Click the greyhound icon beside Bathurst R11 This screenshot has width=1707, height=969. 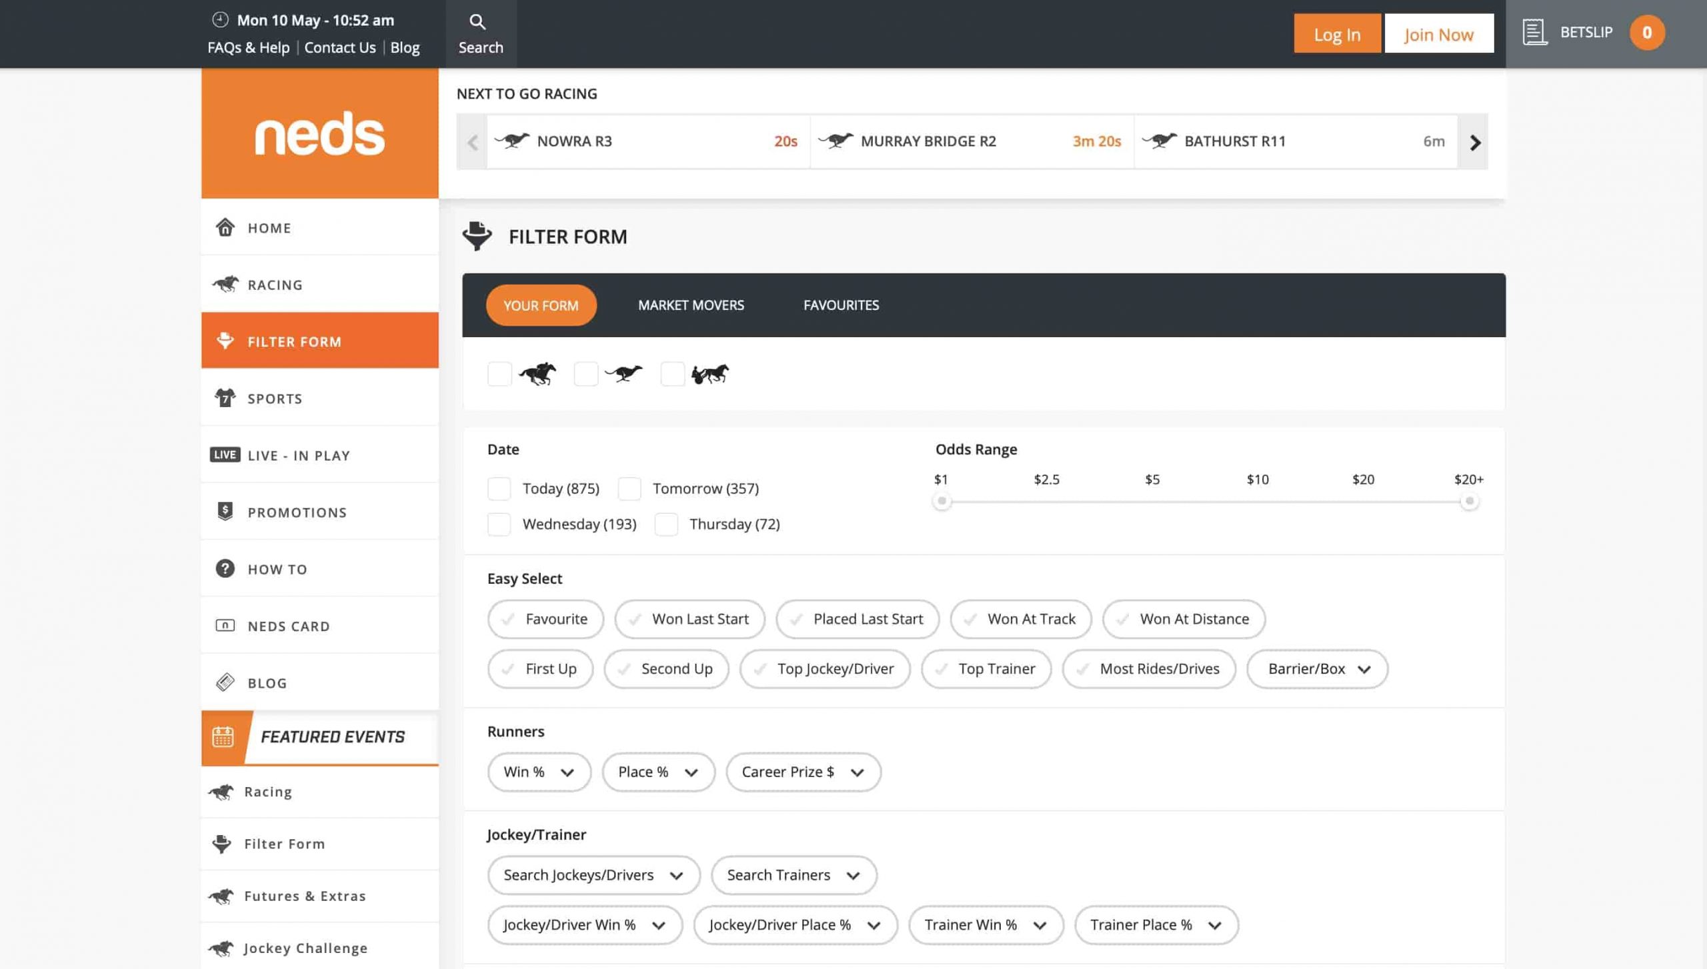click(1160, 141)
